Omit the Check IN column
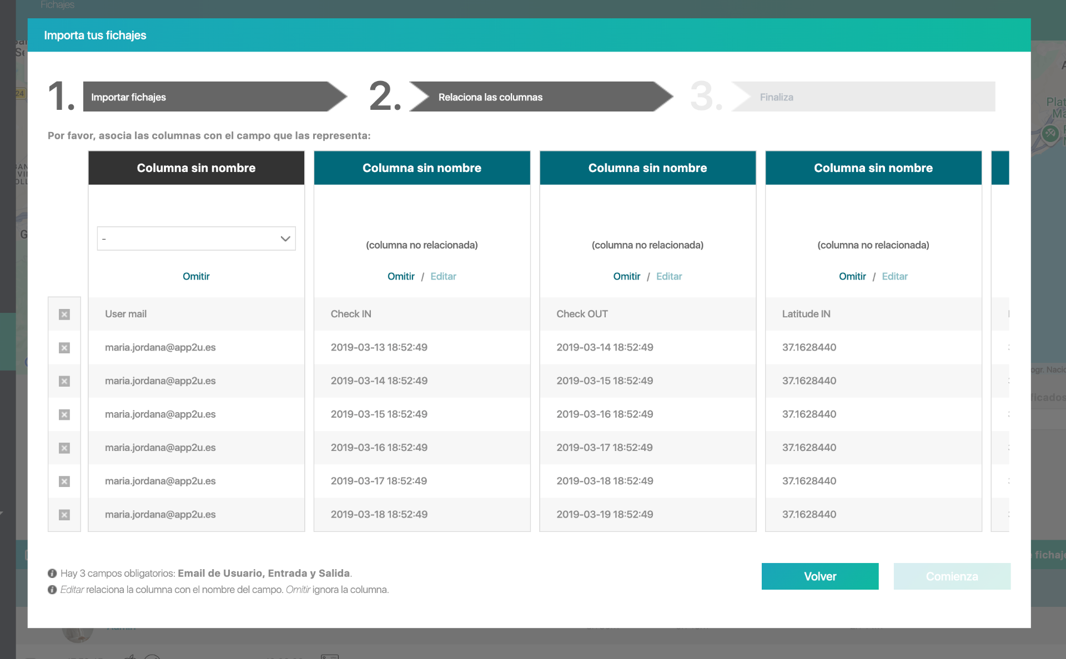The height and width of the screenshot is (659, 1066). pos(401,276)
